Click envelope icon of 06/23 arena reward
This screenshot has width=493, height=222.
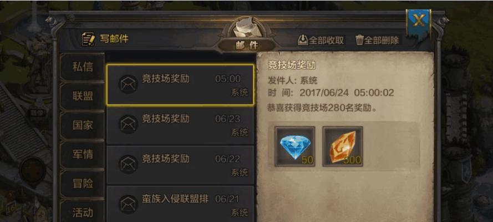(x=128, y=124)
